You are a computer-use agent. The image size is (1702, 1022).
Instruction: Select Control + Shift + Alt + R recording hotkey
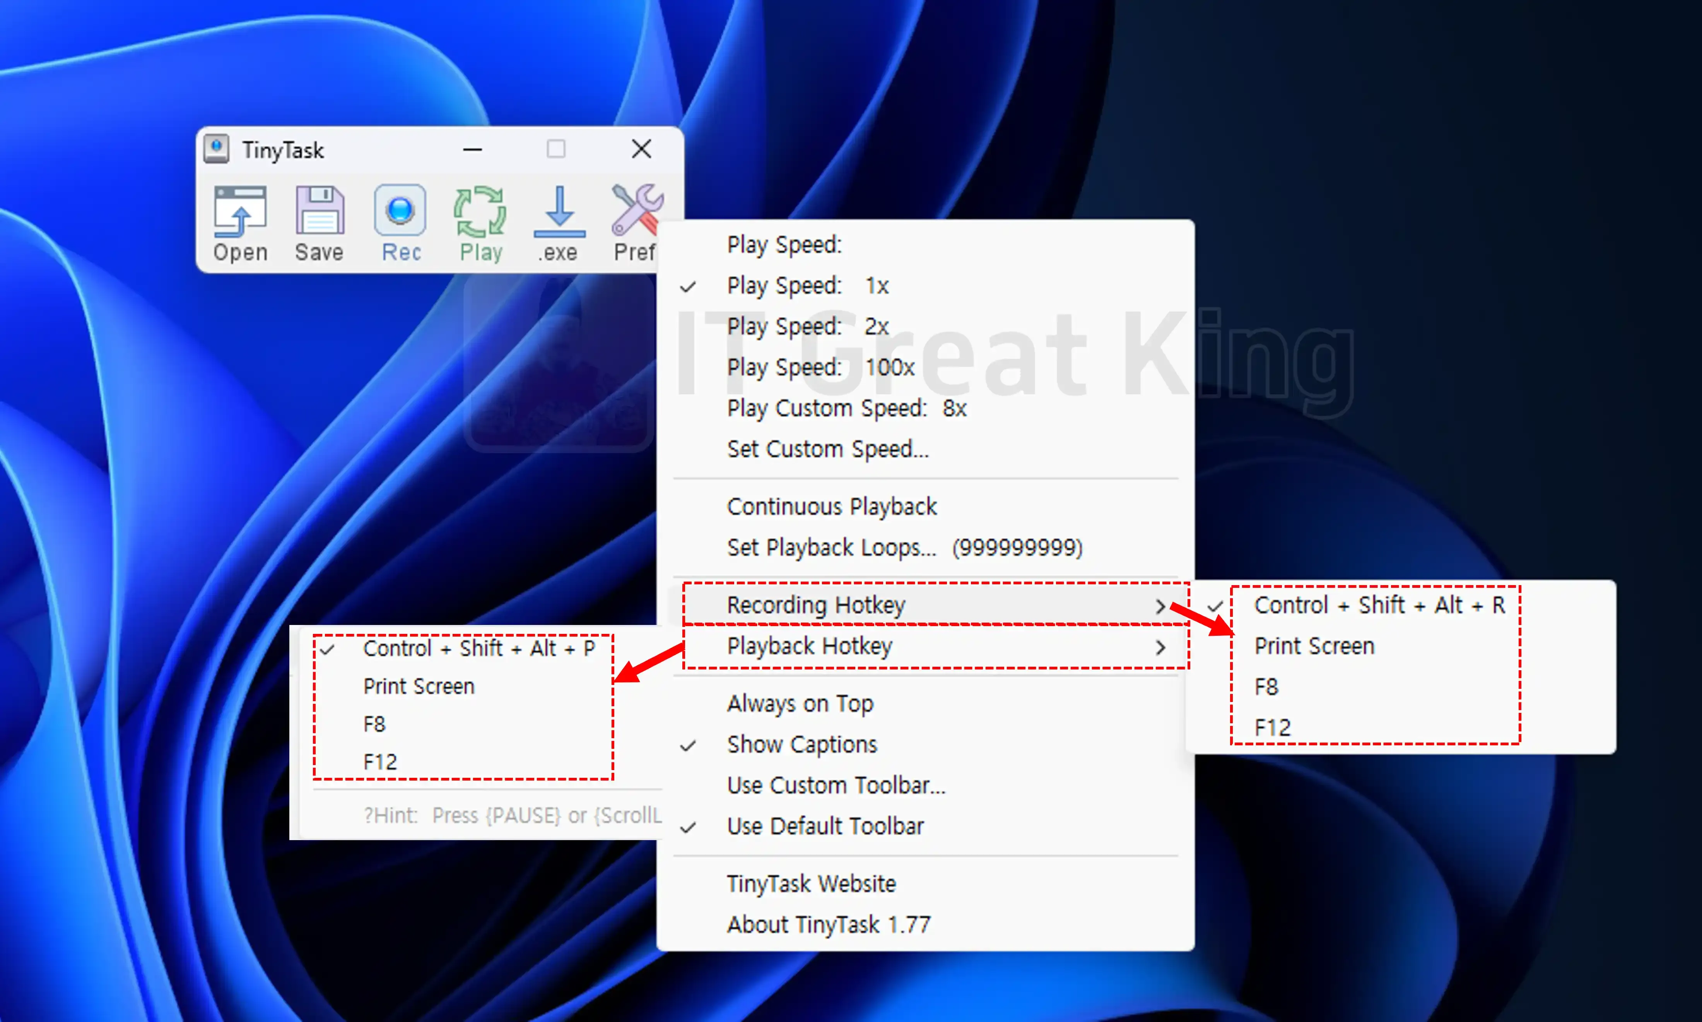click(1401, 605)
